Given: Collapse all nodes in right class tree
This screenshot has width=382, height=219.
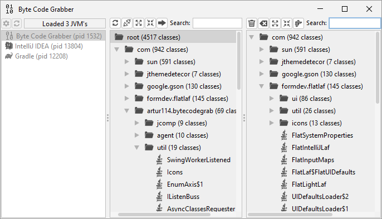Looking at the screenshot, I should pos(287,23).
